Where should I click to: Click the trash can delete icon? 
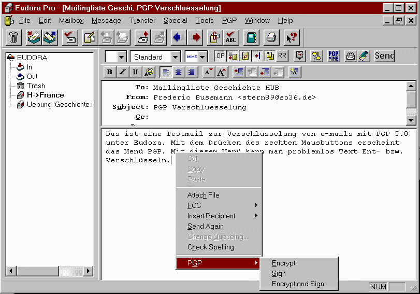[14, 37]
